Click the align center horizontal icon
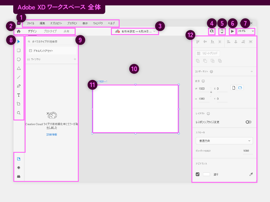This screenshot has width=270, height=202. (x=236, y=41)
